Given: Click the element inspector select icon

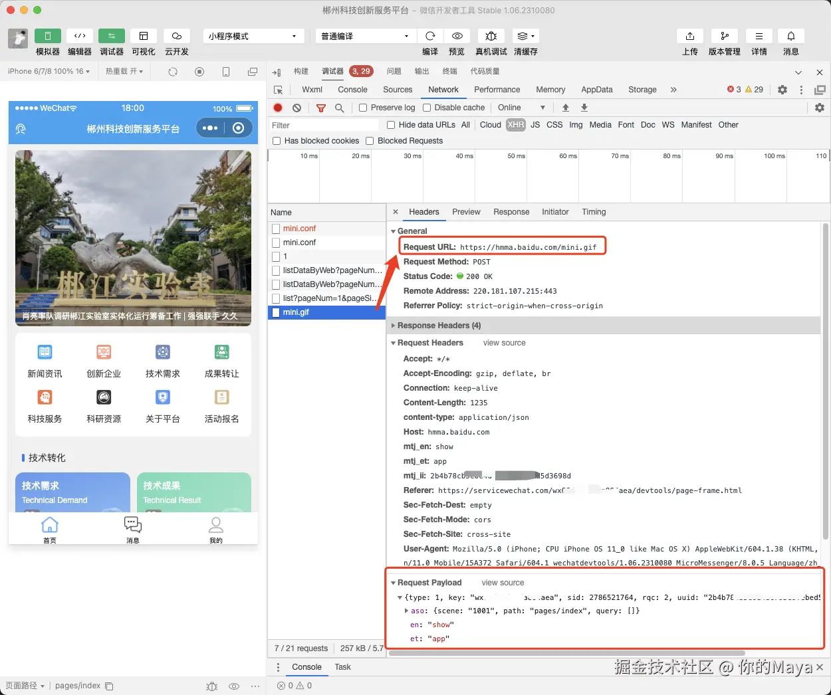Looking at the screenshot, I should pyautogui.click(x=279, y=90).
